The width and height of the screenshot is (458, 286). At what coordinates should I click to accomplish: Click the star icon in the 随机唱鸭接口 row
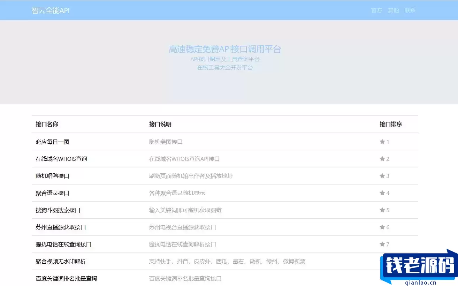tap(382, 176)
